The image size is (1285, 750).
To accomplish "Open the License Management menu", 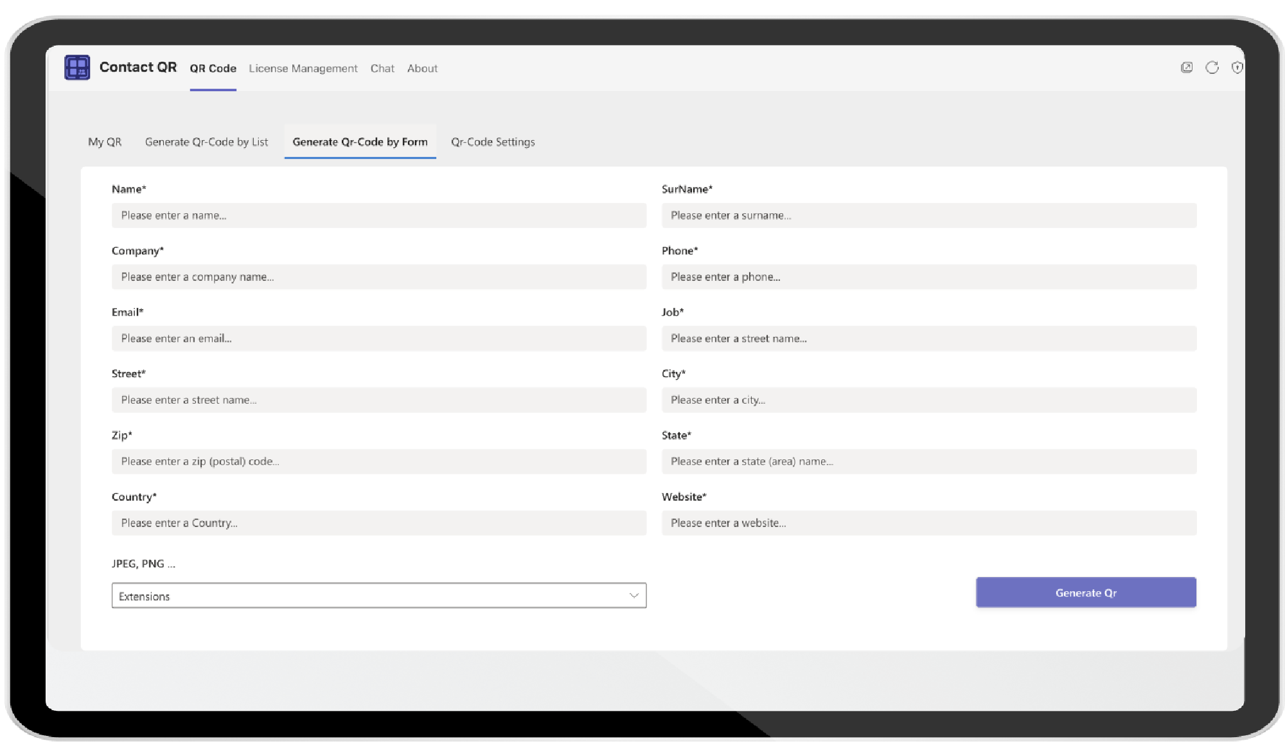I will click(x=303, y=68).
